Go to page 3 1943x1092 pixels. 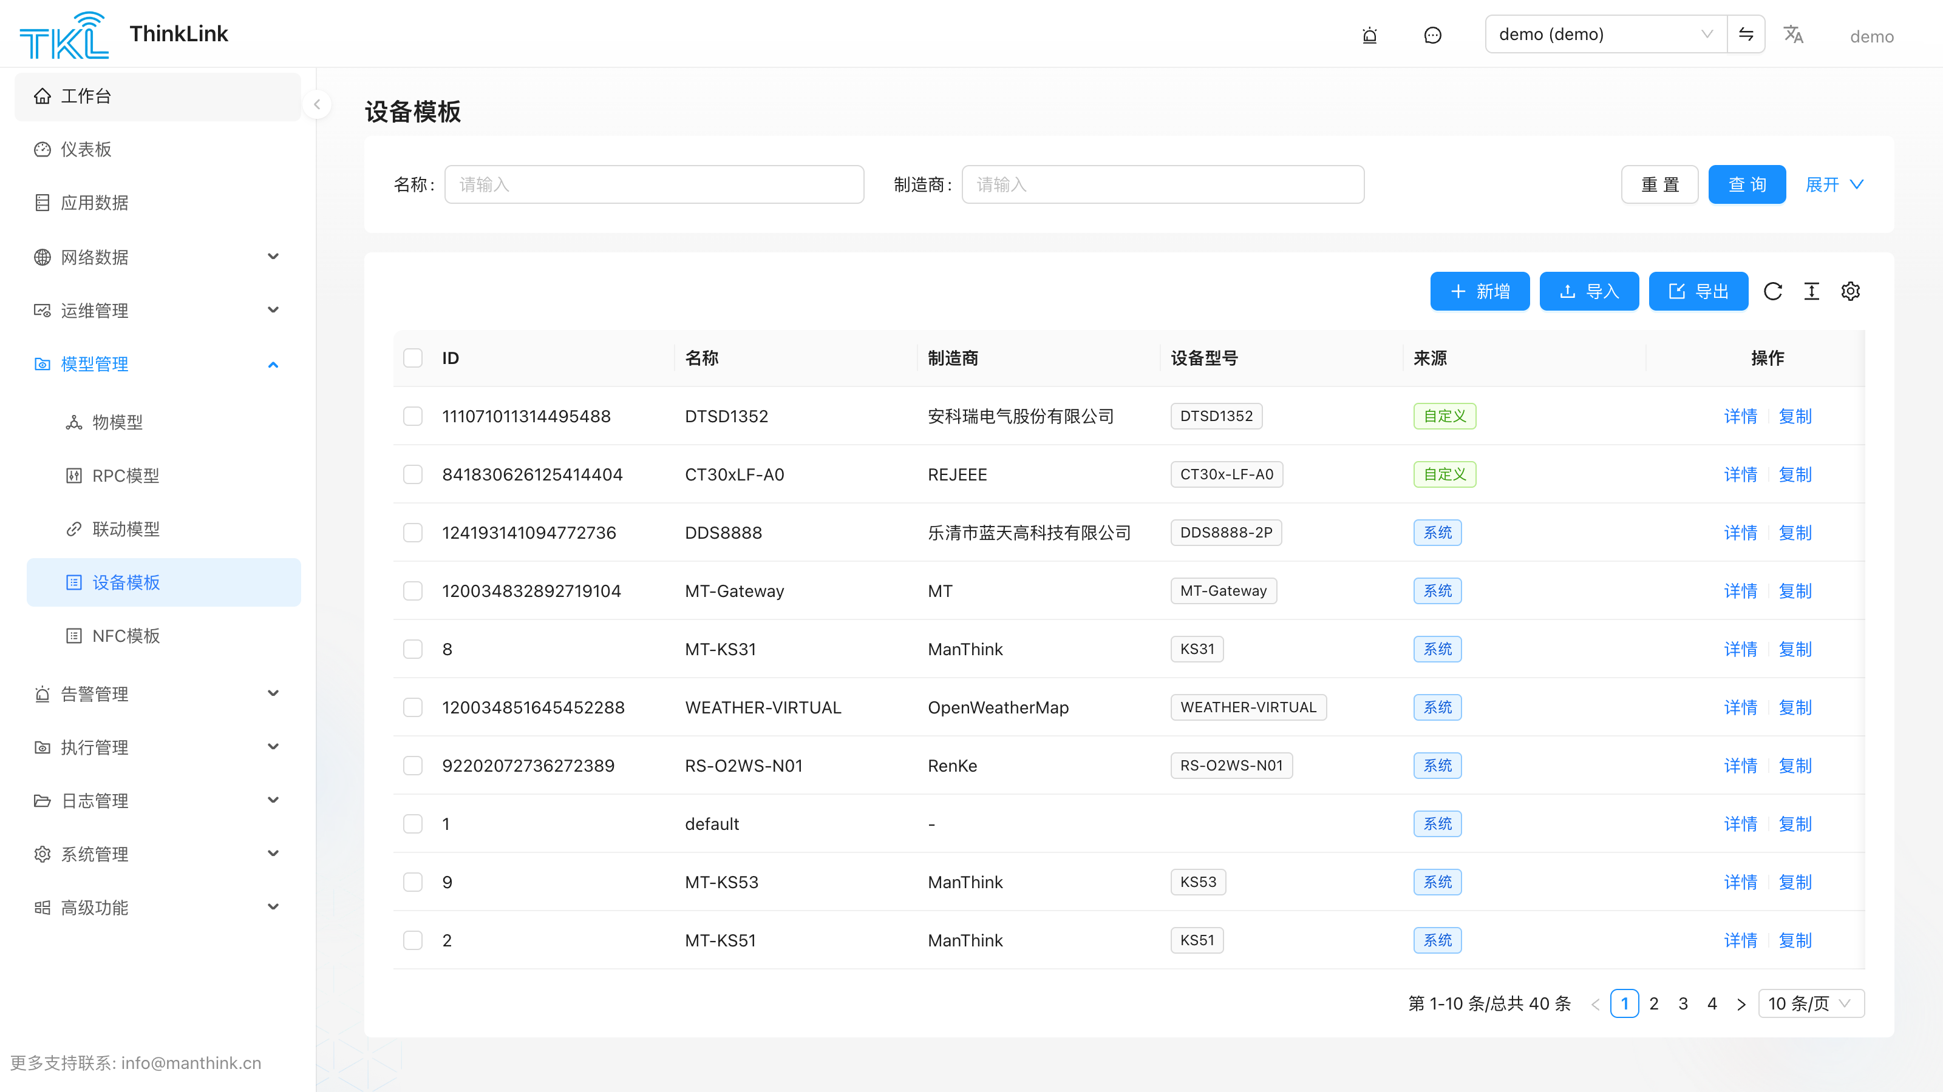pyautogui.click(x=1684, y=1004)
